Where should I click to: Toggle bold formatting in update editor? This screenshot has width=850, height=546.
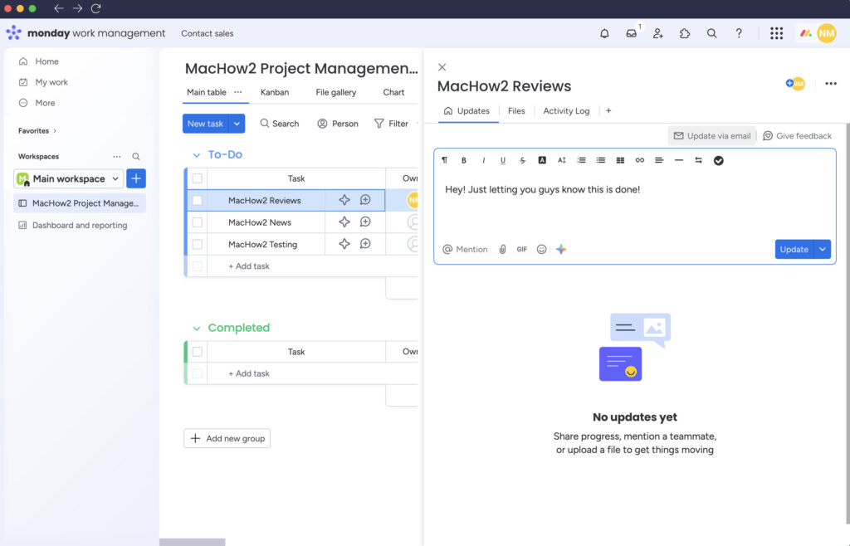point(463,160)
